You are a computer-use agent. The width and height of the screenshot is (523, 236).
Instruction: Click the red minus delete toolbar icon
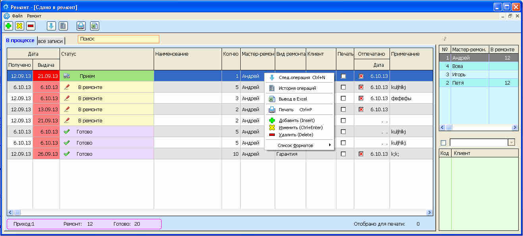[x=31, y=26]
